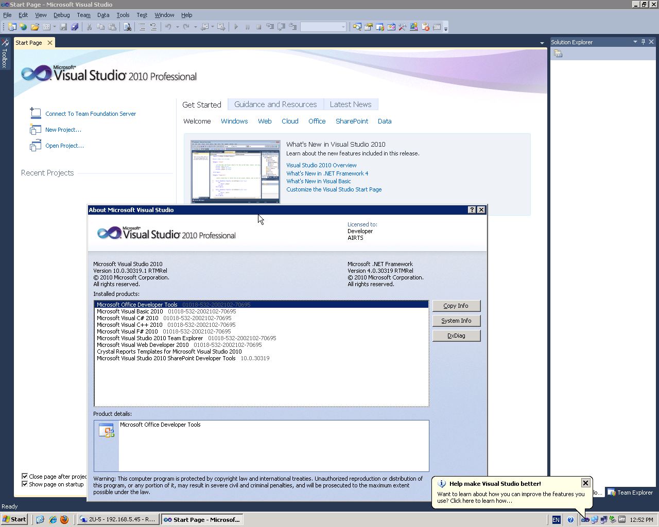The image size is (659, 527).
Task: Click the Toolbox tab in left sidebar
Action: coord(5,54)
